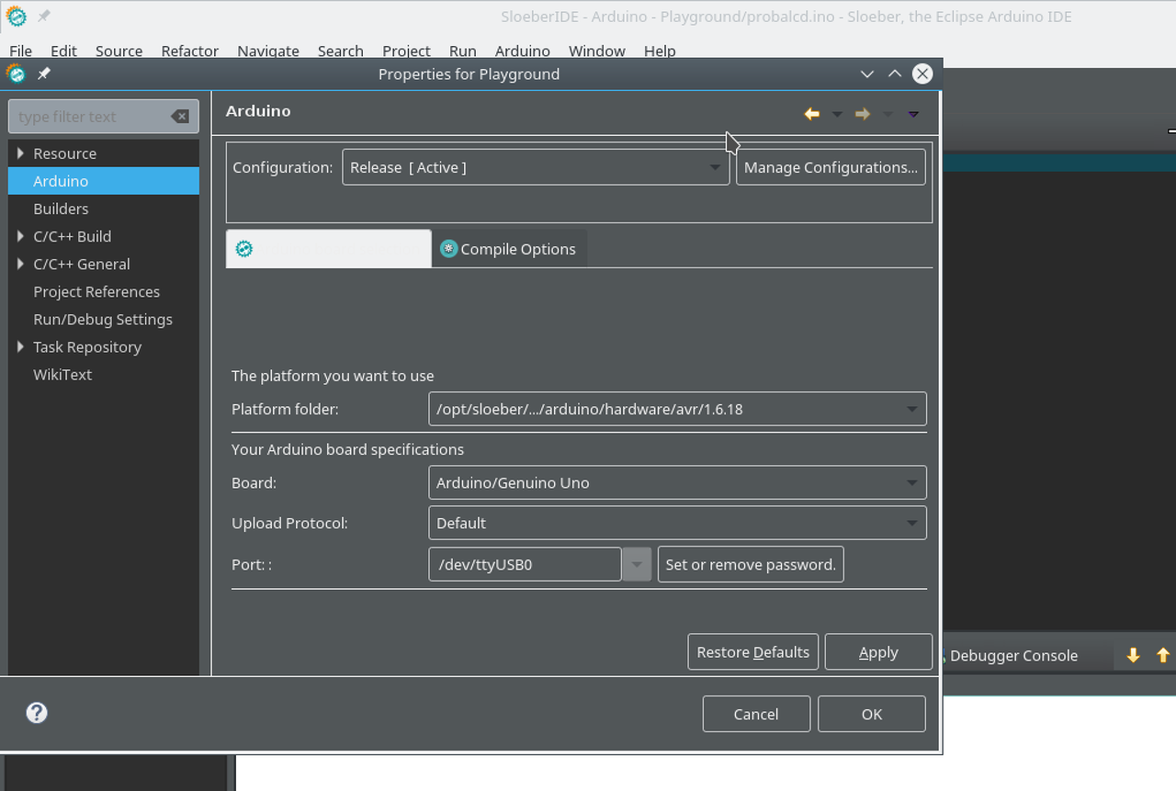This screenshot has height=791, width=1176.
Task: Expand the C/C++ Build tree node
Action: coord(20,236)
